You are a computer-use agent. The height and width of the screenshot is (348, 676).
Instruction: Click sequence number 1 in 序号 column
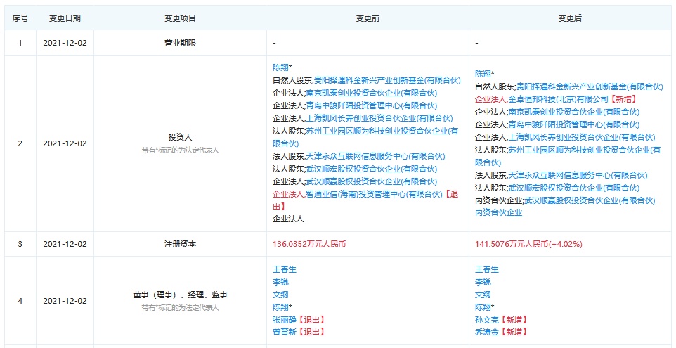[x=20, y=43]
